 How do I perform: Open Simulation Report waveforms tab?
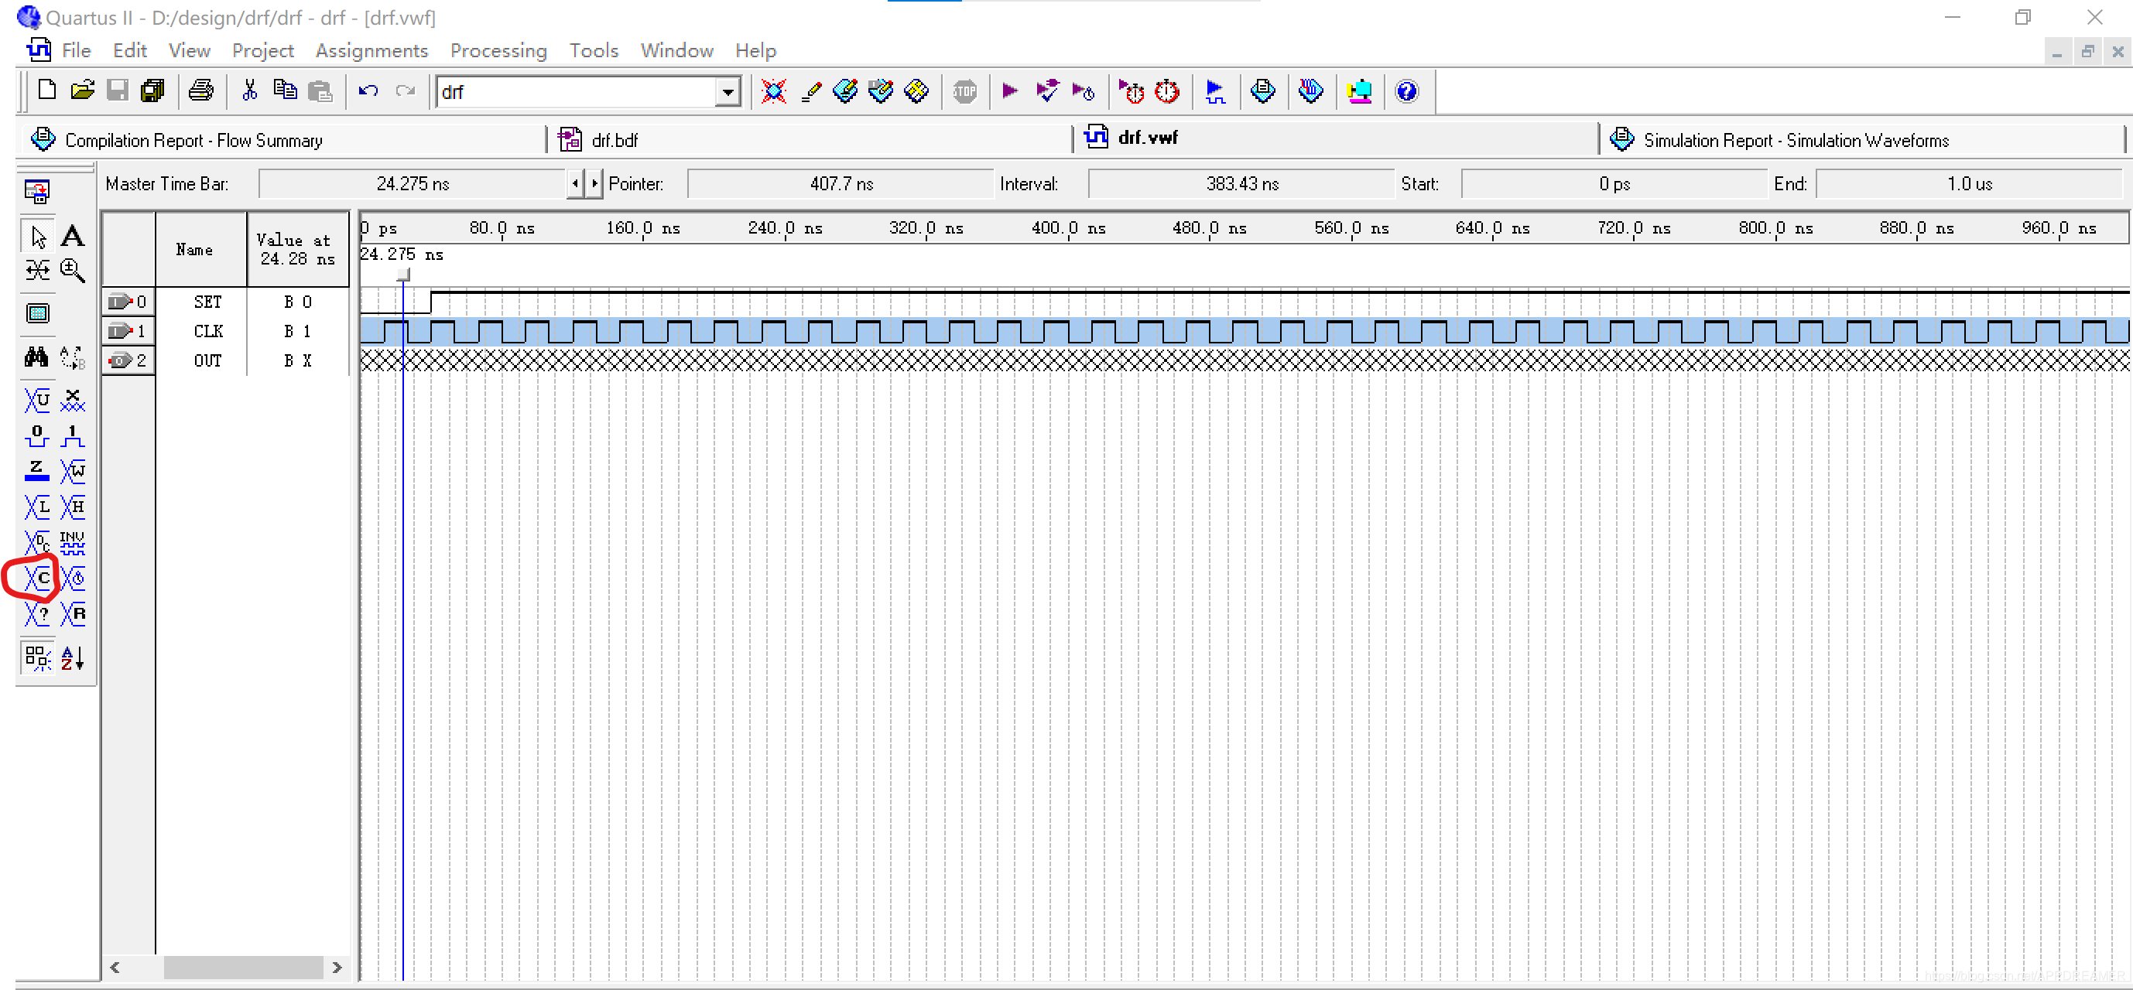click(x=1795, y=141)
